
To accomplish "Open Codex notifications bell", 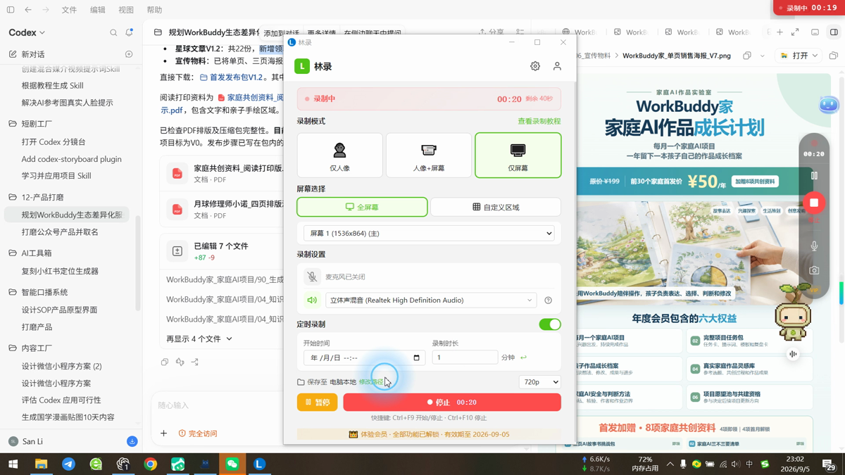I will (129, 32).
